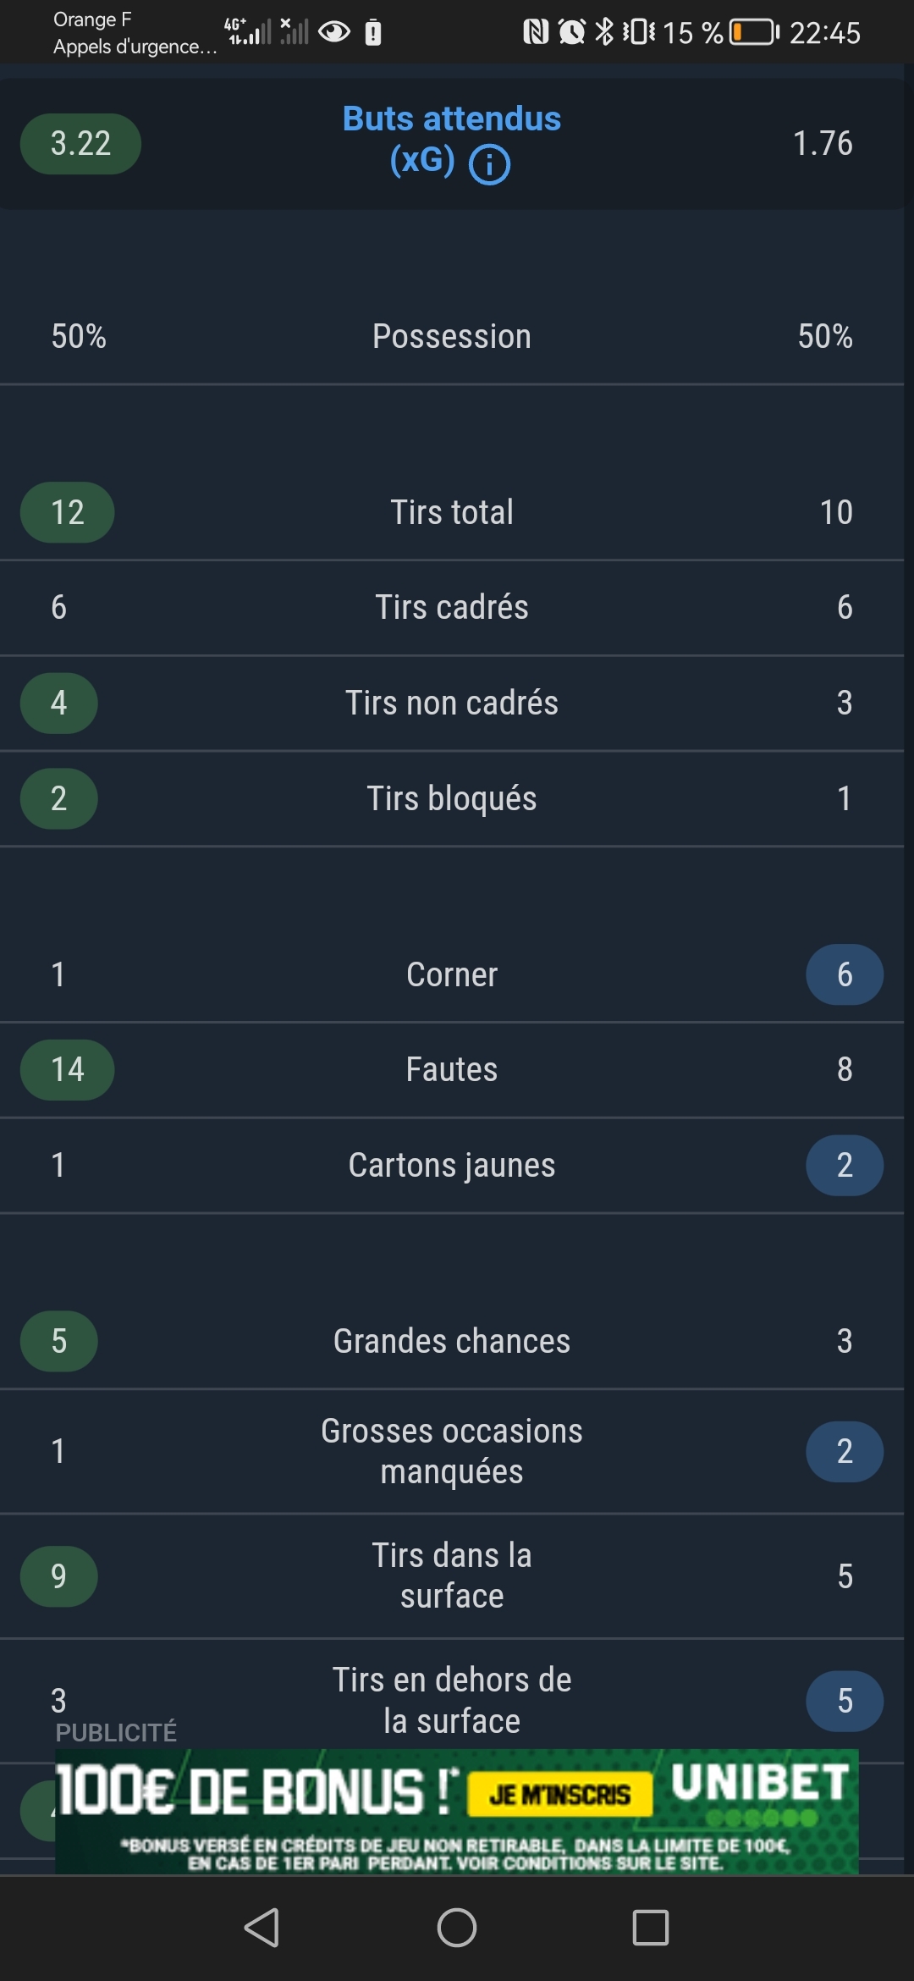Screen dimensions: 914x1981
Task: Tap the "Grandes chances" stat label
Action: click(451, 1341)
